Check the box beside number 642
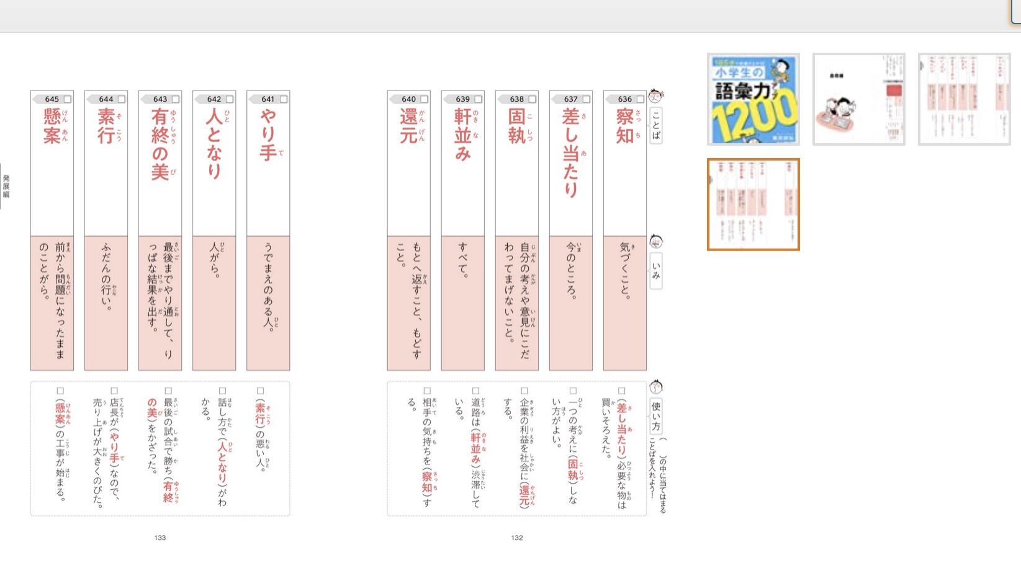The image size is (1021, 576). (x=229, y=99)
